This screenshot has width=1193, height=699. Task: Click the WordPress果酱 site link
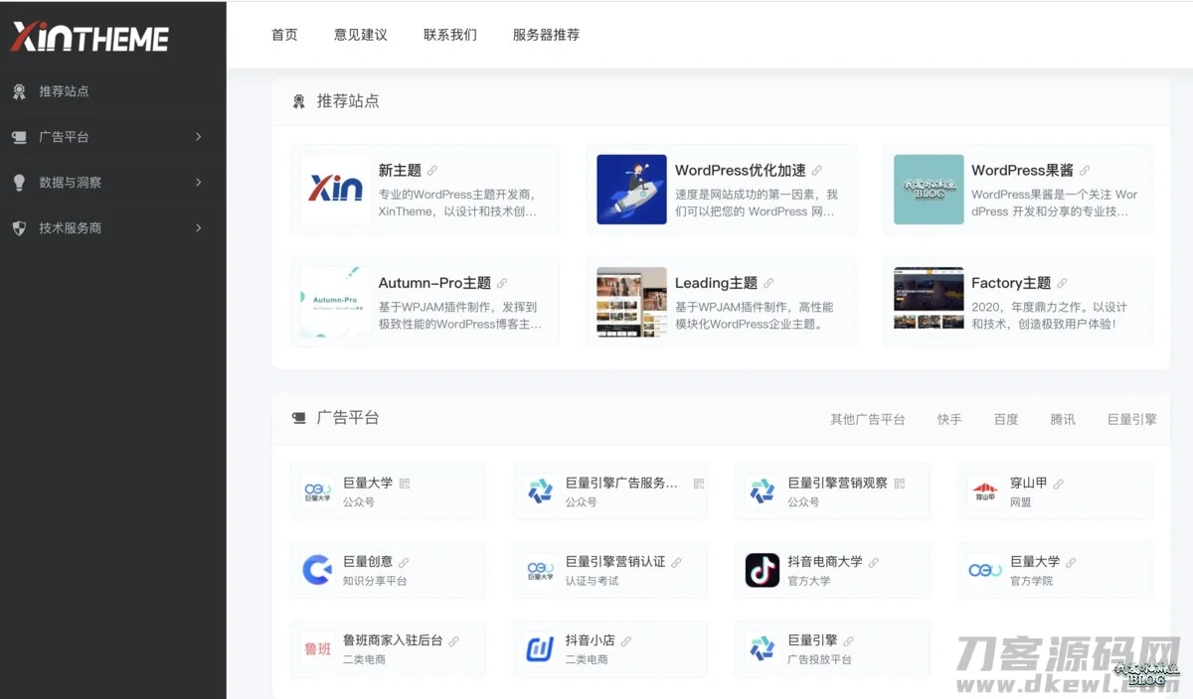coord(1021,170)
